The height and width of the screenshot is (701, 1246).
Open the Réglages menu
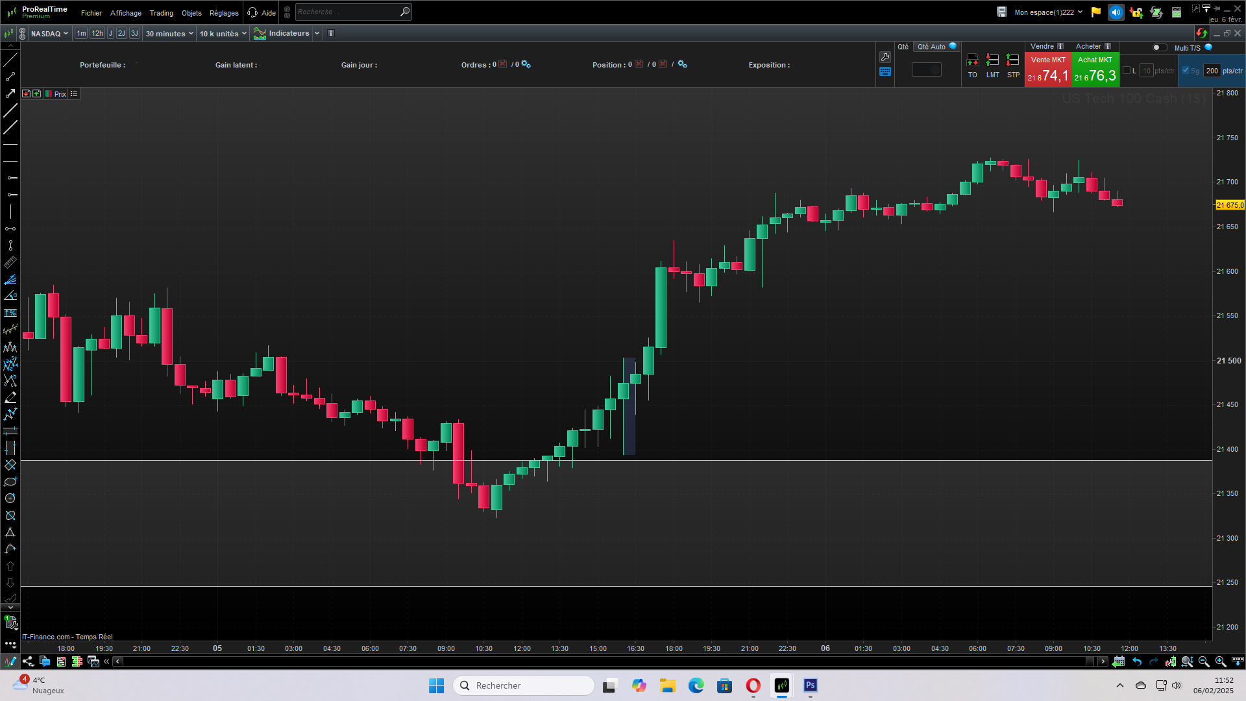224,13
